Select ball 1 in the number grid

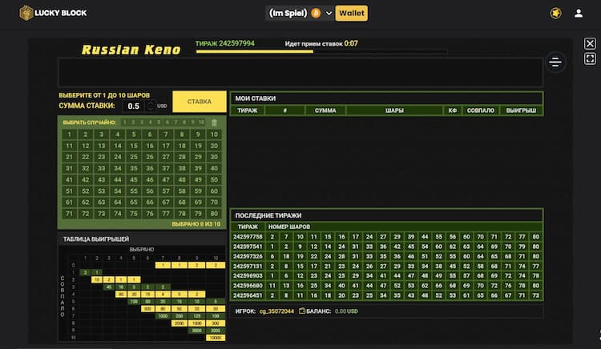70,134
